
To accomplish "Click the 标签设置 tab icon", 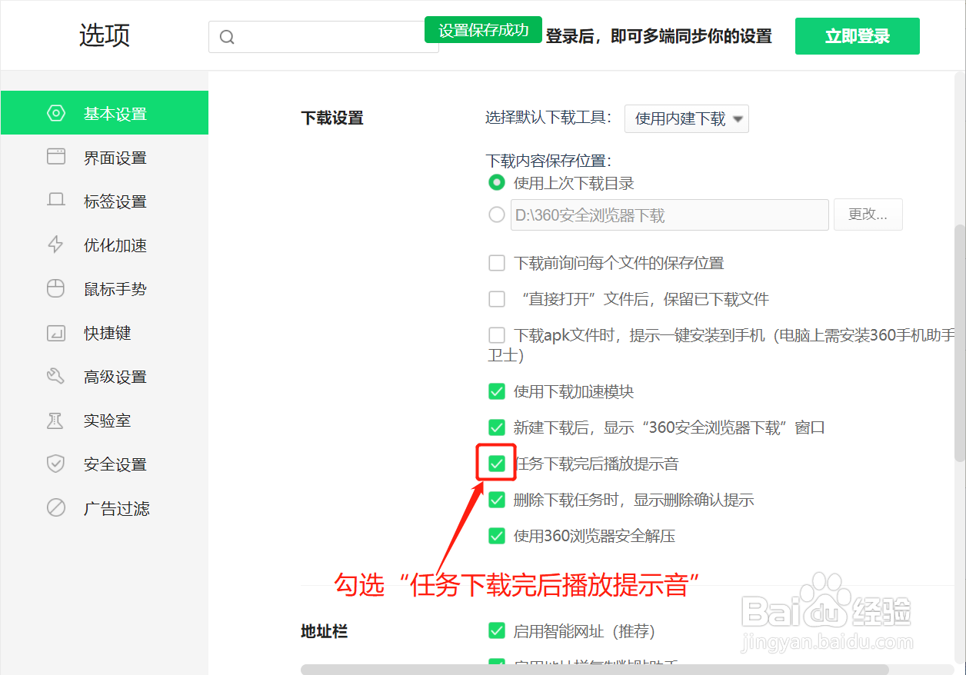I will [x=56, y=201].
